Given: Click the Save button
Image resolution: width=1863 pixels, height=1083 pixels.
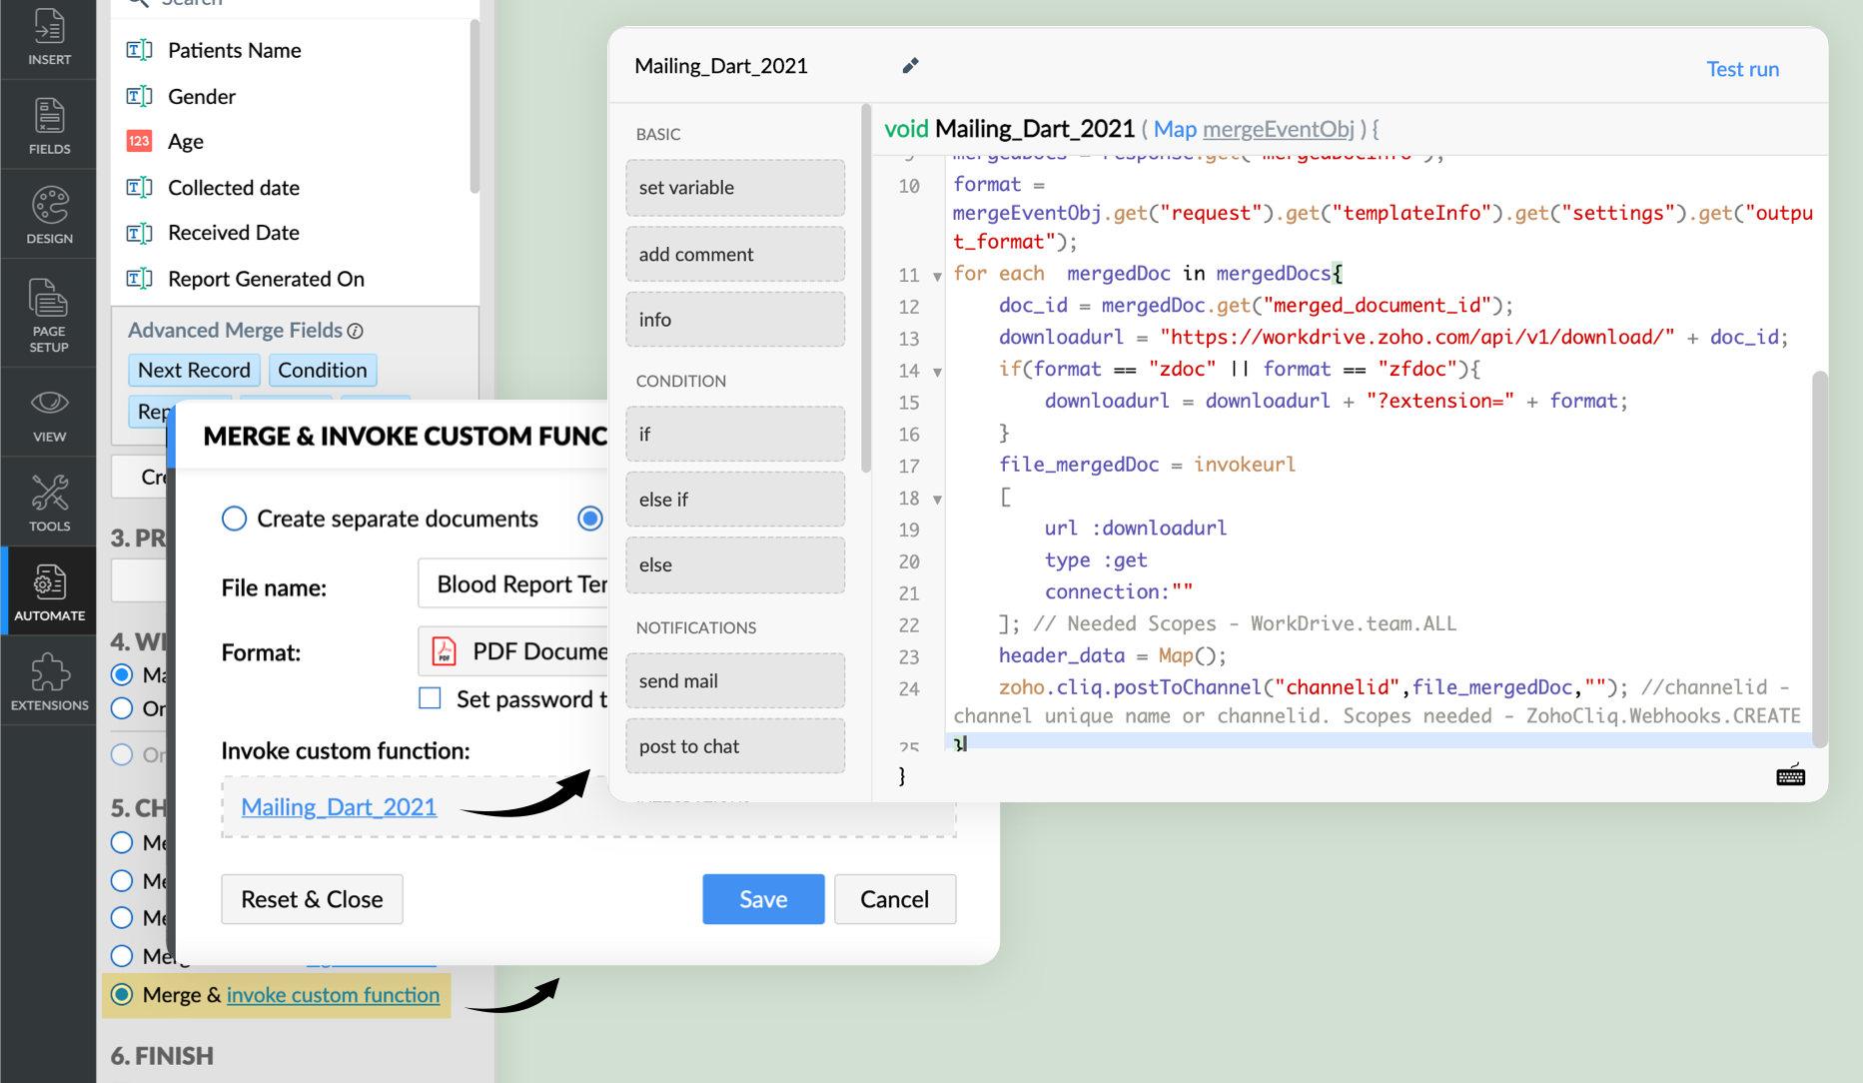Looking at the screenshot, I should (x=762, y=899).
